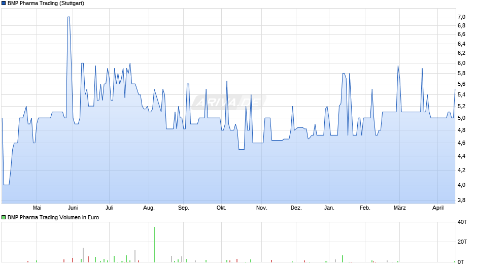477x267 pixels.
Task: Click the blue BMP Pharma Trading legend square
Action: click(x=4, y=4)
